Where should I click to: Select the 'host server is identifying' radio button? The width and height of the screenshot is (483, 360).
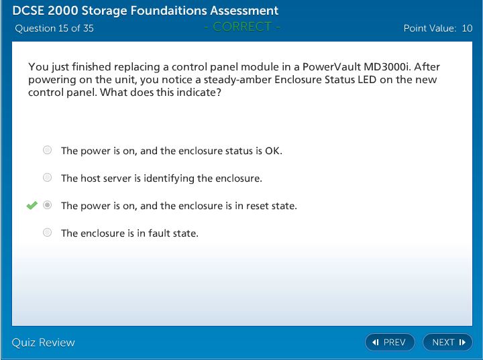47,178
